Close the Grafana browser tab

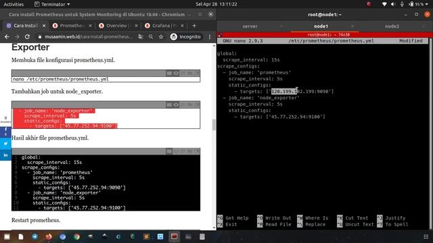tap(182, 26)
